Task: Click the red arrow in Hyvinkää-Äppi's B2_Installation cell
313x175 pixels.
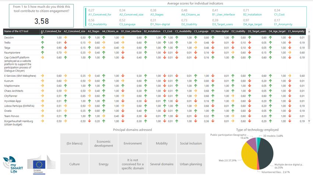Action: [145, 101]
